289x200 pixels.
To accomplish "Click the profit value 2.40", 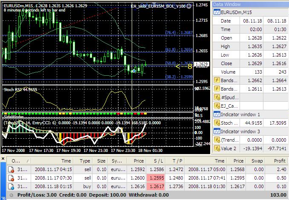I will tap(281, 169).
